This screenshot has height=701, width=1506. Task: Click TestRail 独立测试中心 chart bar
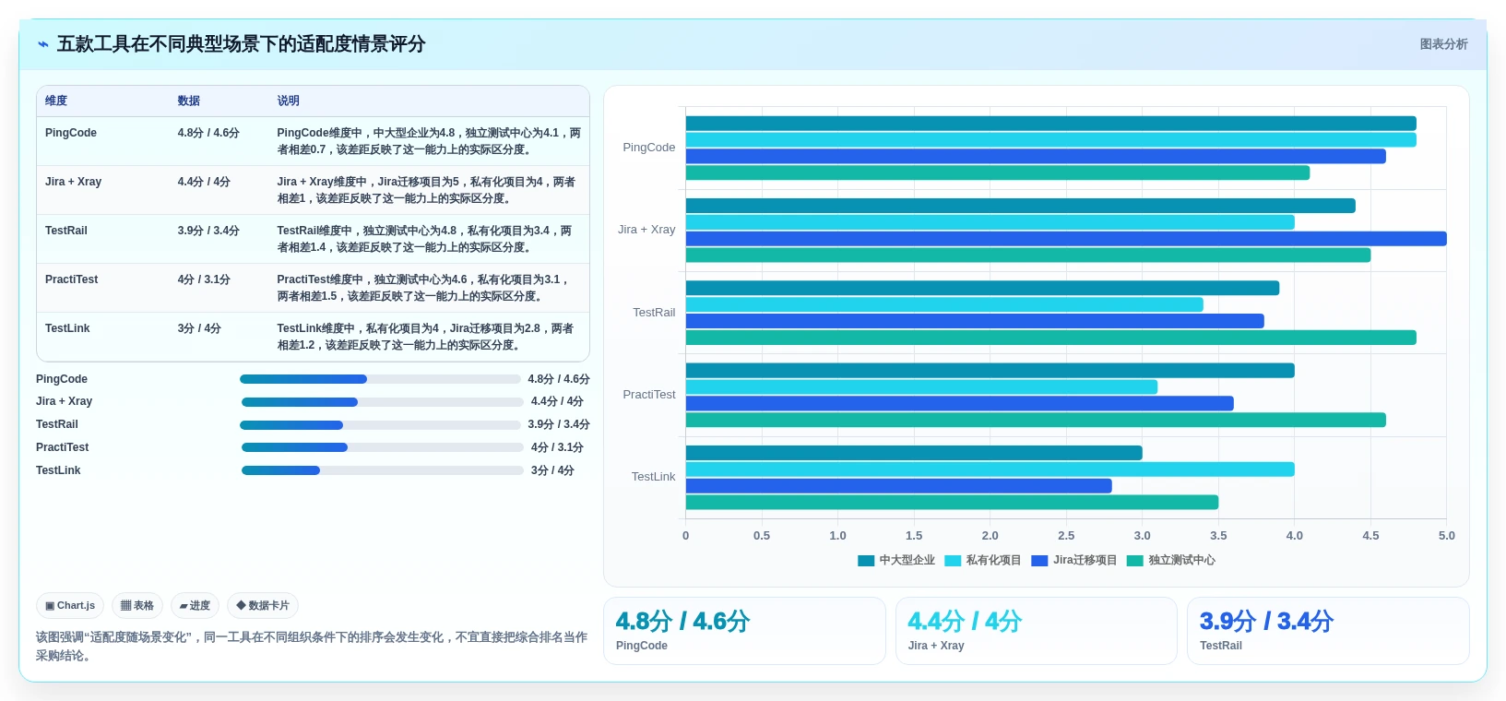pyautogui.click(x=1051, y=338)
